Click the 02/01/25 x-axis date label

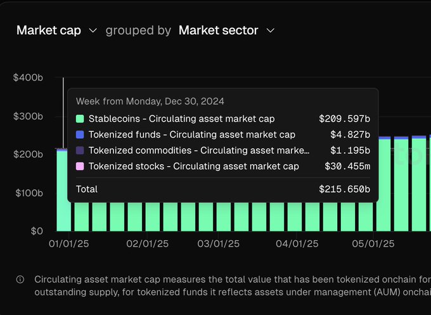pyautogui.click(x=147, y=243)
